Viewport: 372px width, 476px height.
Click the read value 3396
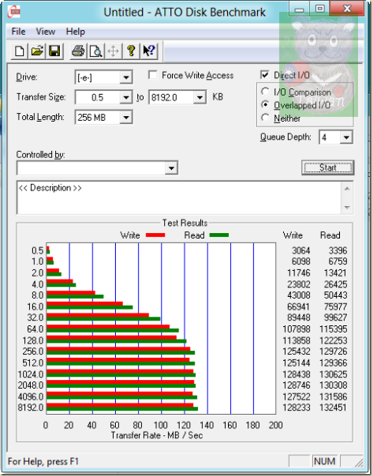pyautogui.click(x=338, y=251)
